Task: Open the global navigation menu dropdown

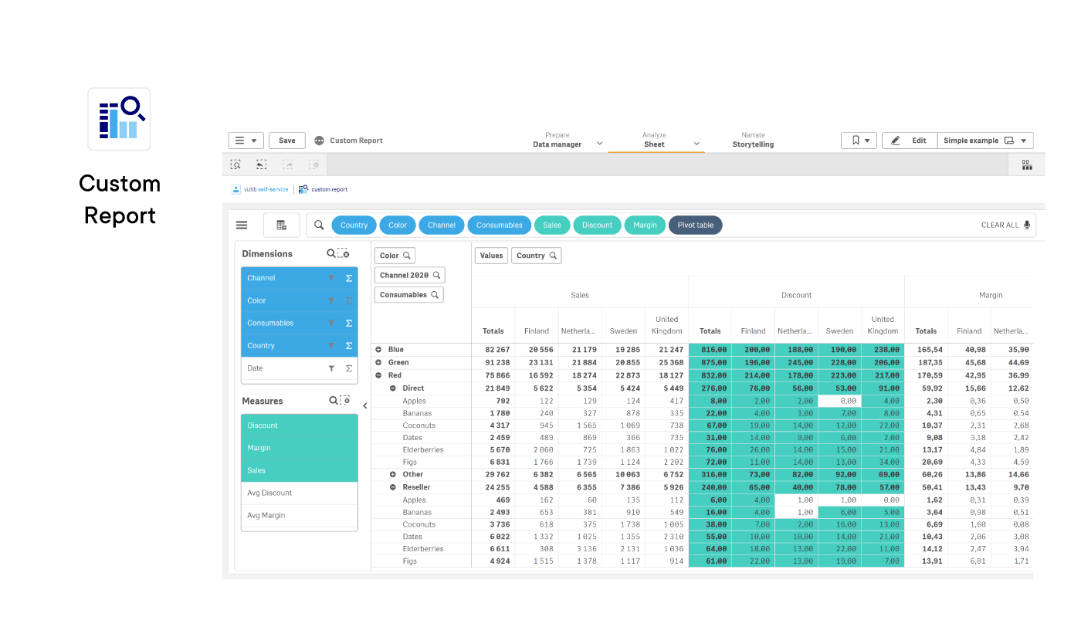Action: click(x=246, y=141)
